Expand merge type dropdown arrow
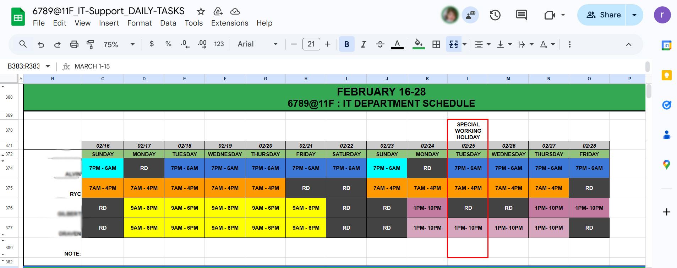Viewport: 677px width, 268px height. tap(464, 44)
